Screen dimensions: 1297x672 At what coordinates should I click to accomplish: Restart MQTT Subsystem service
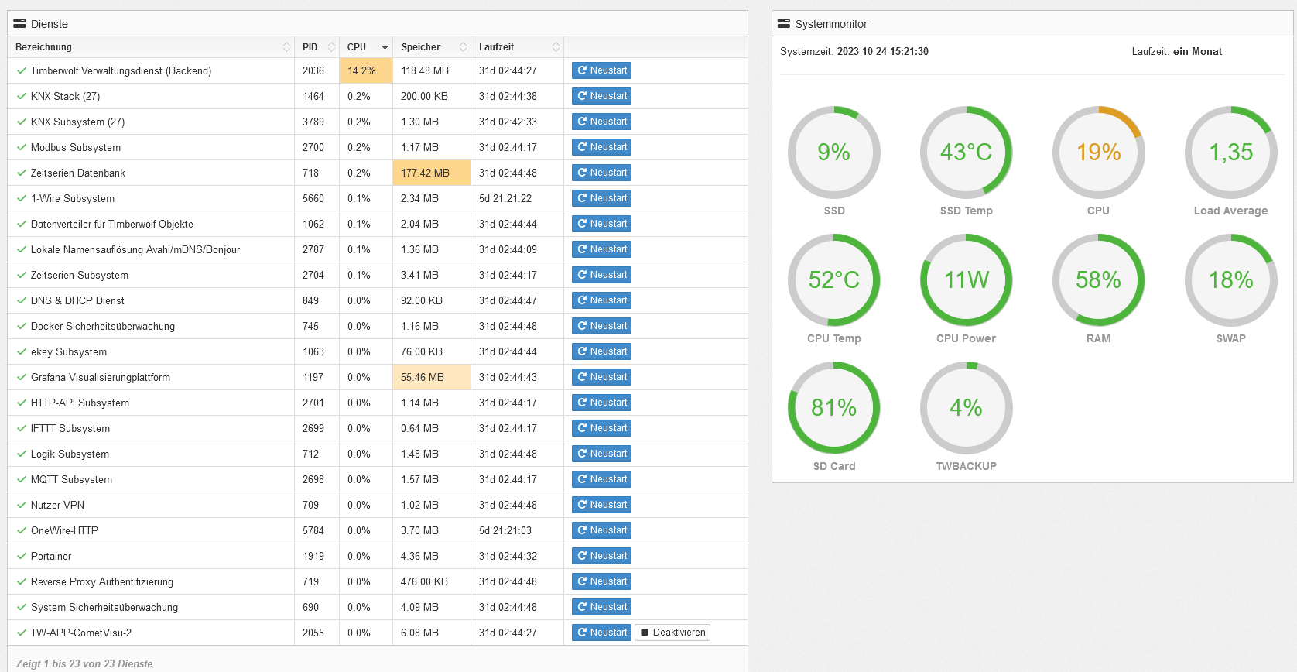(601, 479)
